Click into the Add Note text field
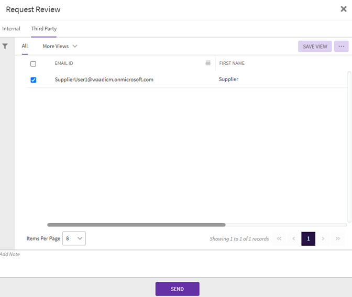 [x=176, y=263]
